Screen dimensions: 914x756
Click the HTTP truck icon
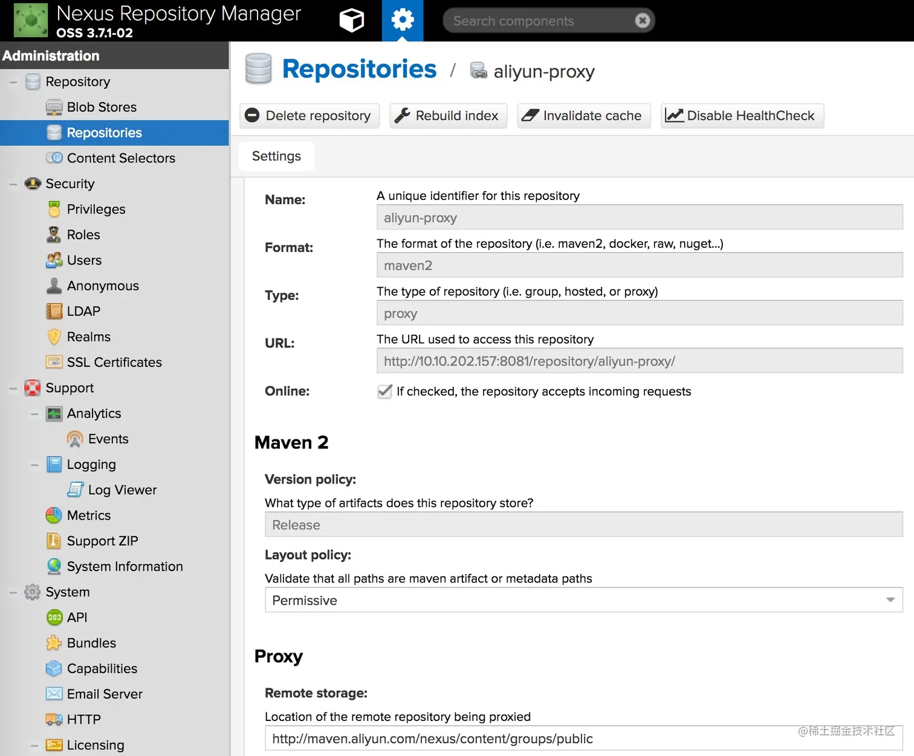tap(54, 719)
